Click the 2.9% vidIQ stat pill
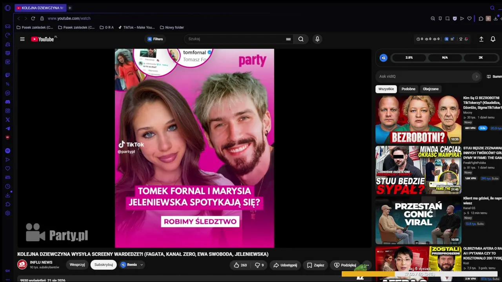This screenshot has width=502, height=282. (409, 58)
